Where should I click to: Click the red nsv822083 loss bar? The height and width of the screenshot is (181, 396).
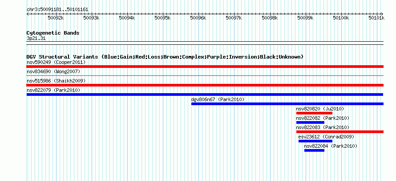pyautogui.click(x=339, y=132)
